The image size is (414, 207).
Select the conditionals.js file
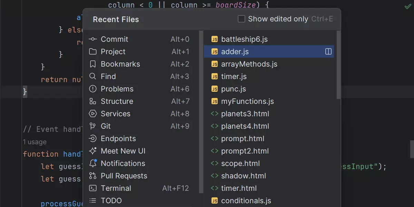pyautogui.click(x=246, y=201)
